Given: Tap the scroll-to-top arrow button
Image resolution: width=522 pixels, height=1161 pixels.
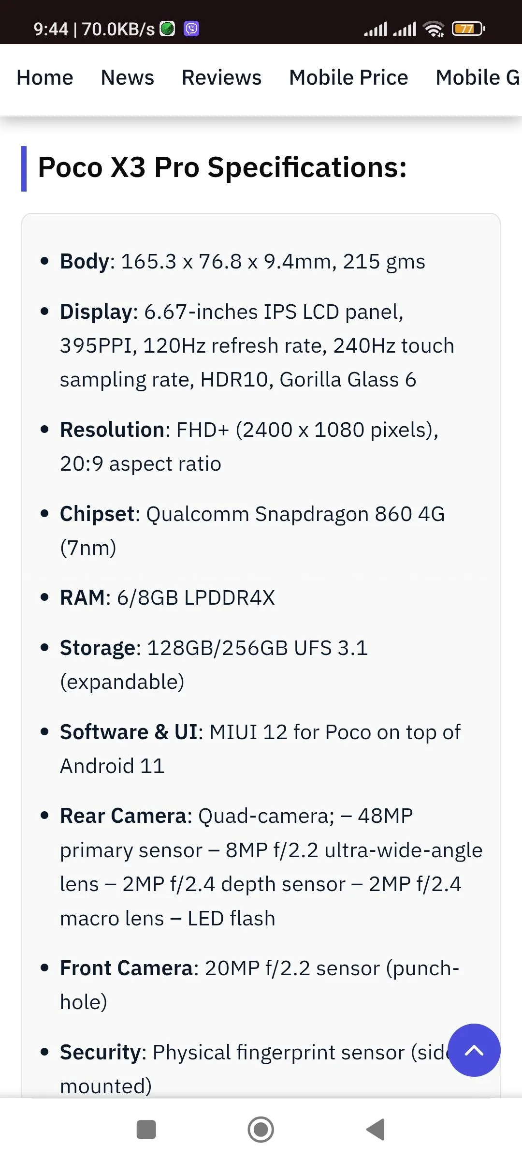Looking at the screenshot, I should tap(474, 1050).
